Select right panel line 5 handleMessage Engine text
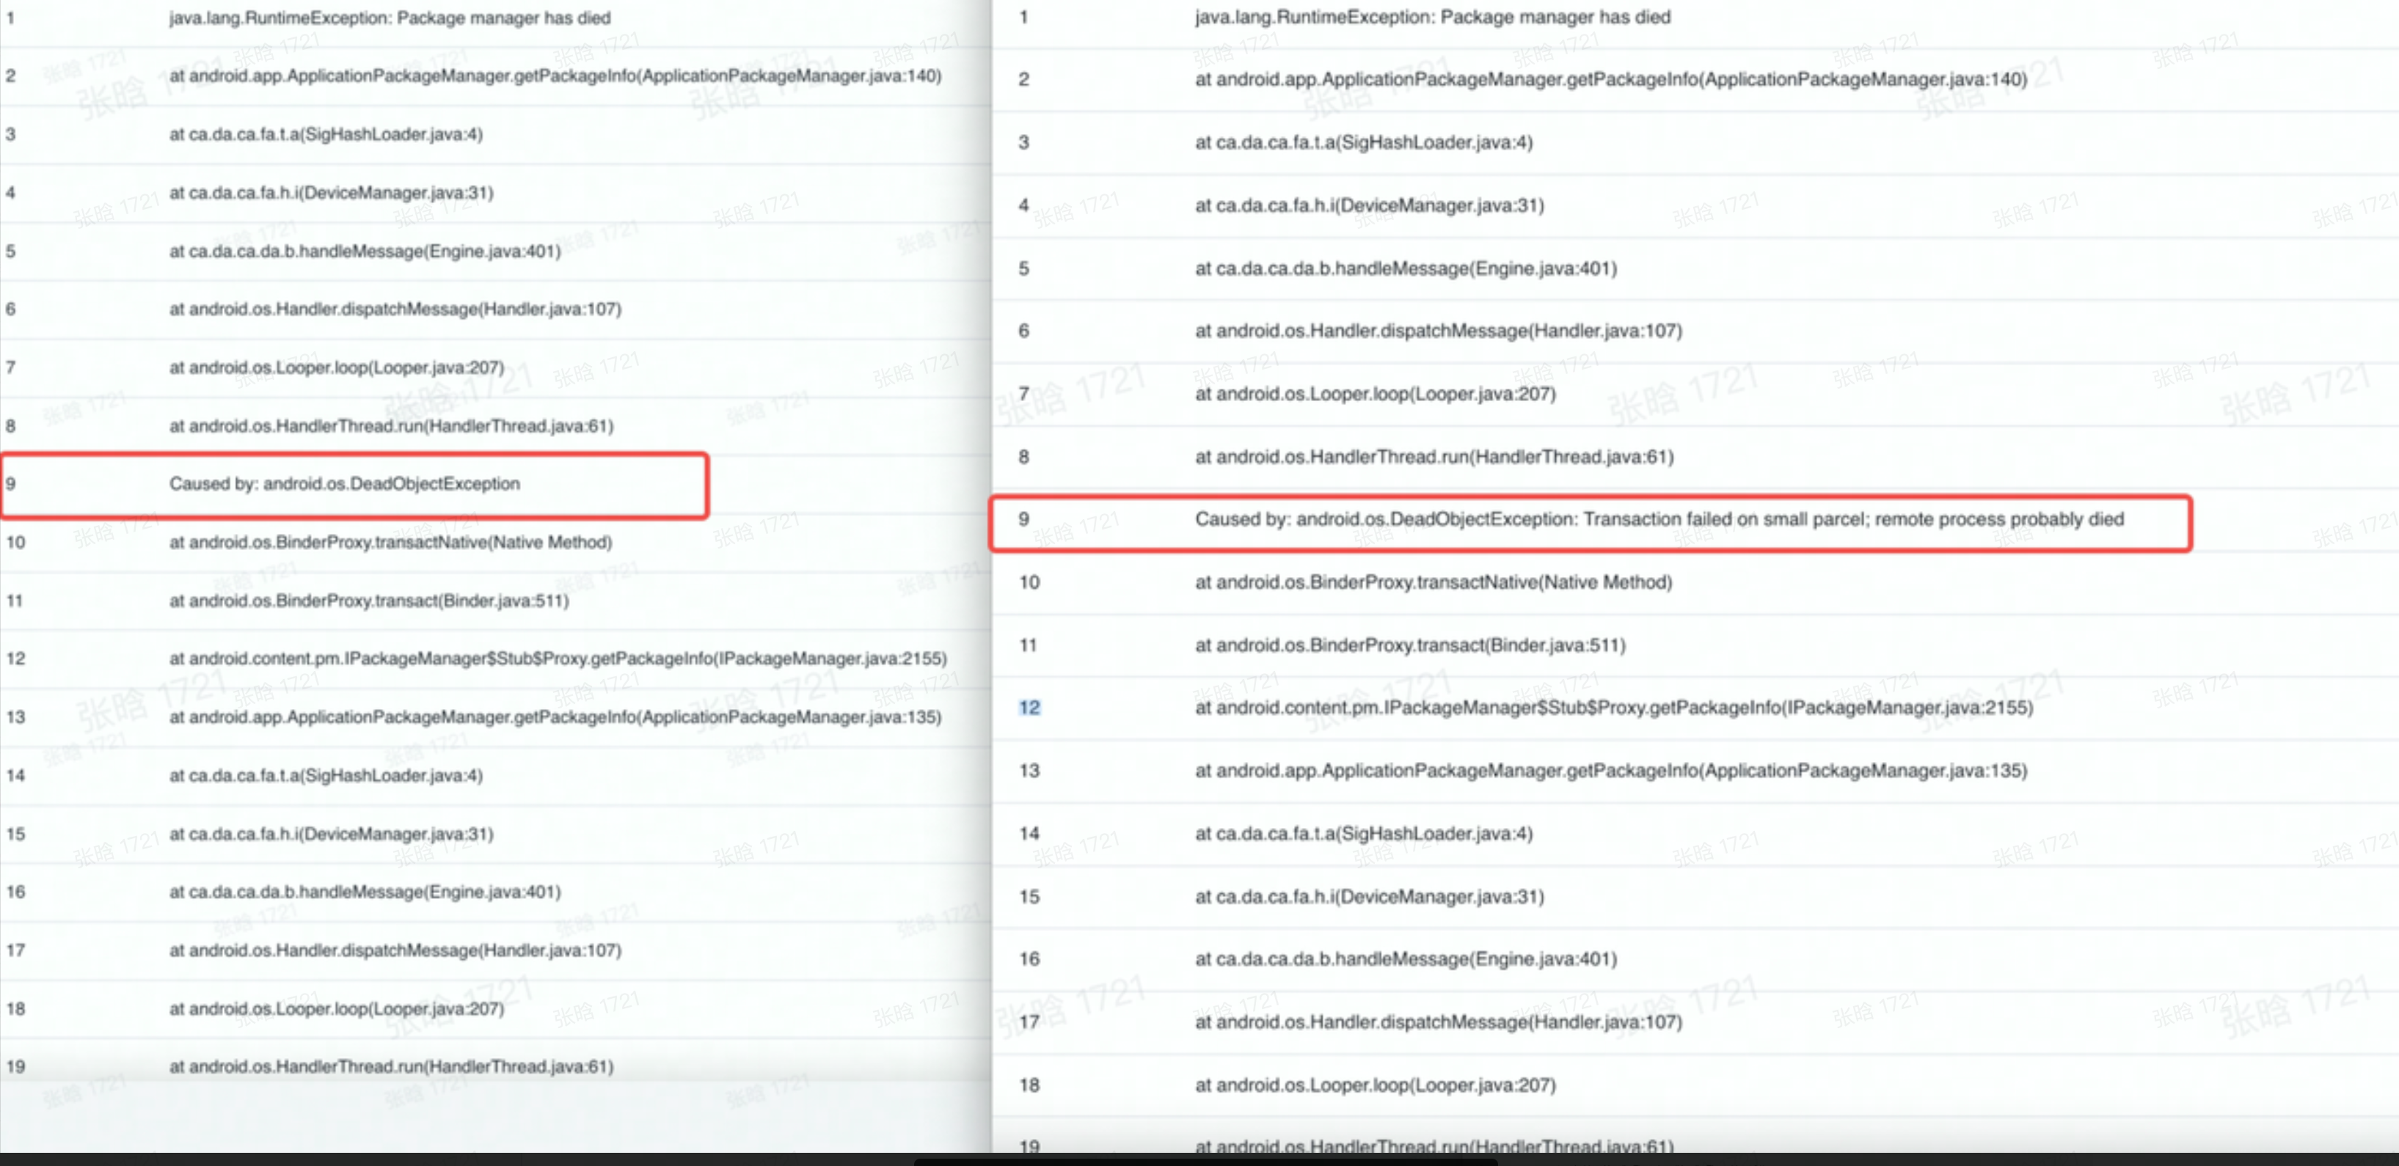Image resolution: width=2399 pixels, height=1166 pixels. pyautogui.click(x=1406, y=268)
